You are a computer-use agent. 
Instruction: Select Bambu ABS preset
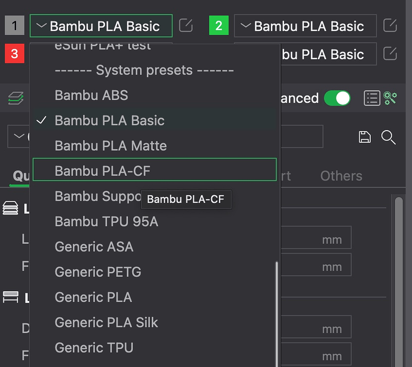tap(154, 95)
